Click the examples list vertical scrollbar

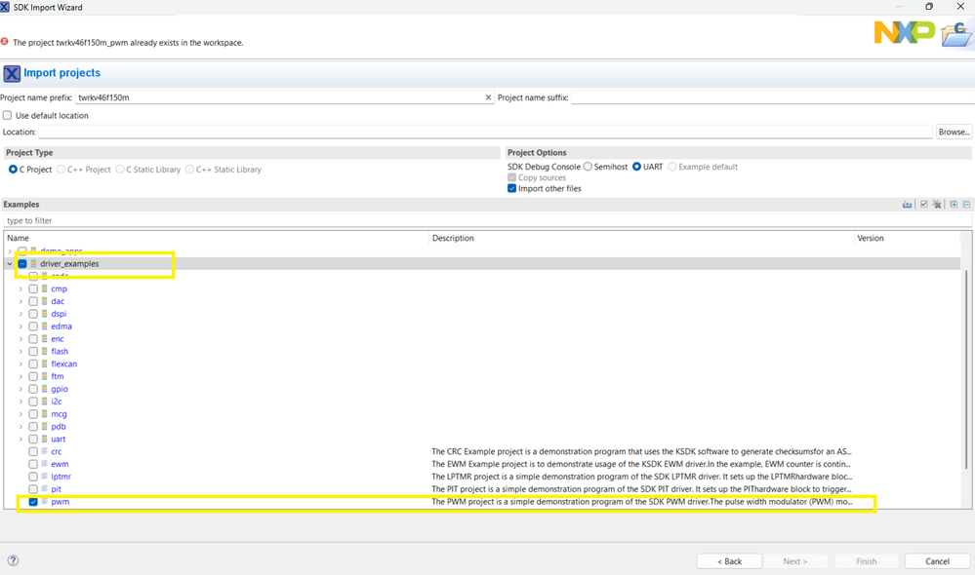tap(965, 370)
